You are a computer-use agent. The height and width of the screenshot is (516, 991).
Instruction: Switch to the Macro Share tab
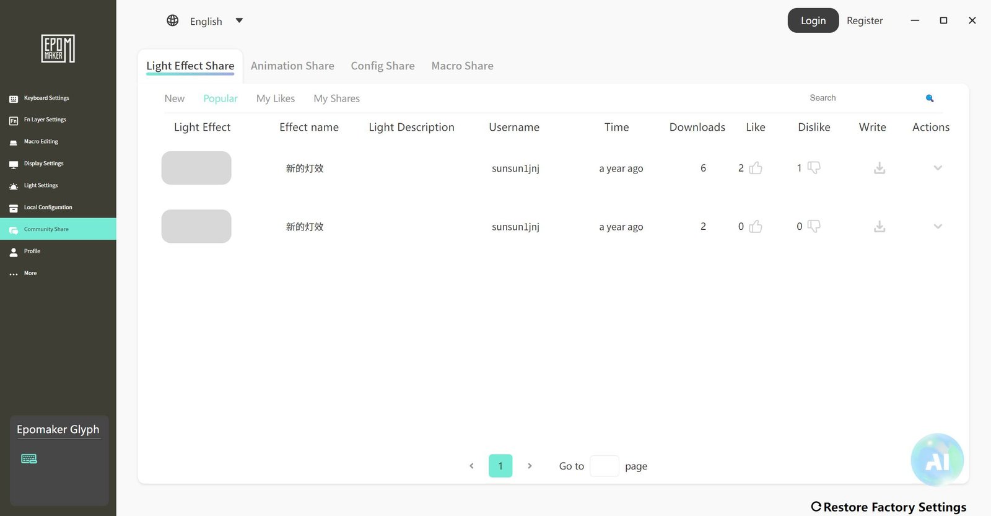(462, 66)
